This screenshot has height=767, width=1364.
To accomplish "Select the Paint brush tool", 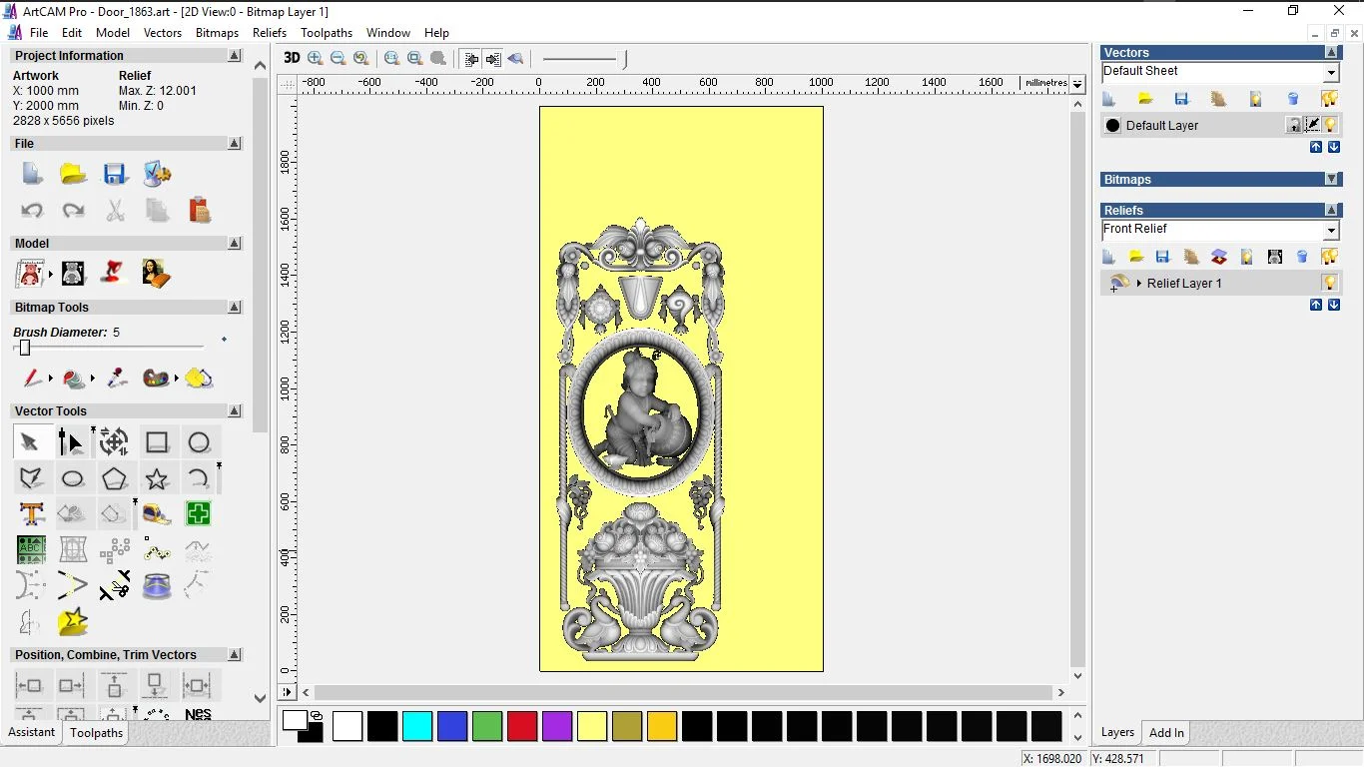I will [33, 379].
